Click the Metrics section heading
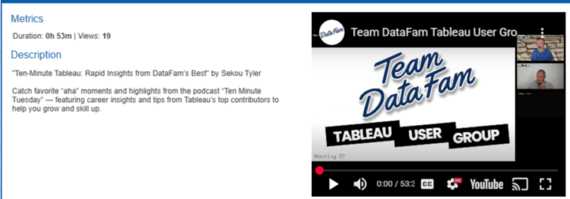Viewport: 570px width, 199px height. click(27, 19)
